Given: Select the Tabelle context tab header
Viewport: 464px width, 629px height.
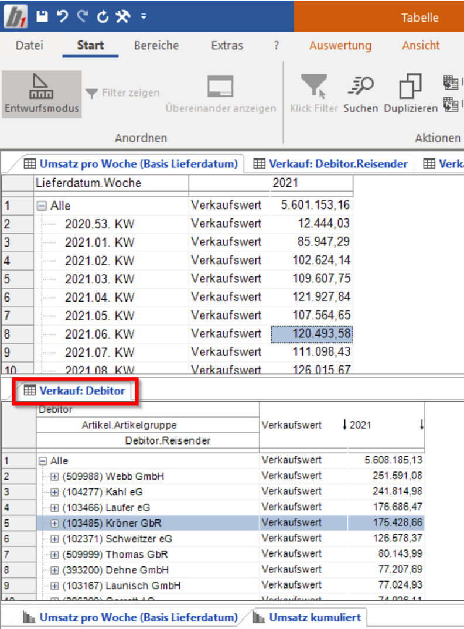Looking at the screenshot, I should tap(419, 18).
